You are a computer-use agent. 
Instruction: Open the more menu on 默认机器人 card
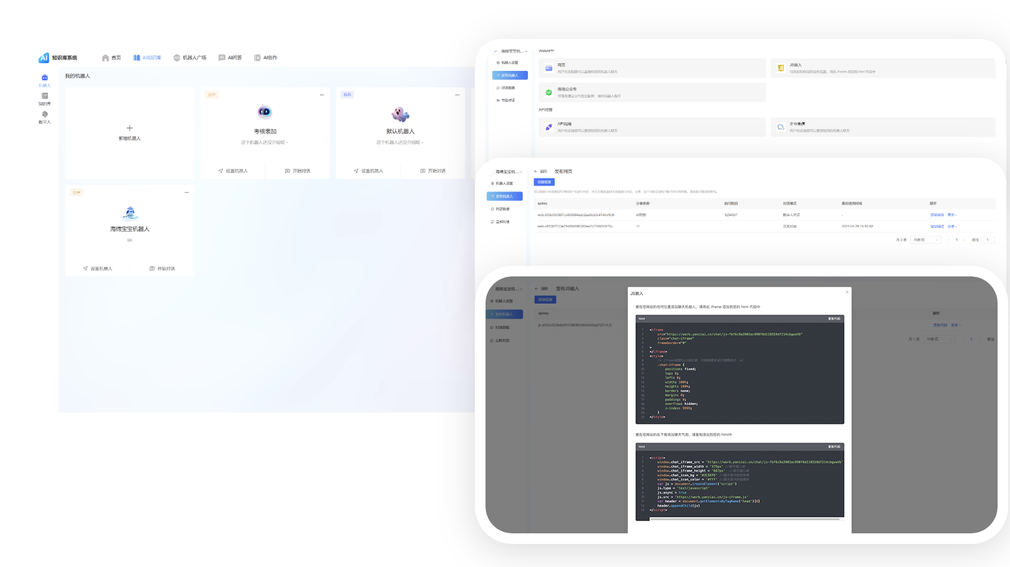point(457,94)
